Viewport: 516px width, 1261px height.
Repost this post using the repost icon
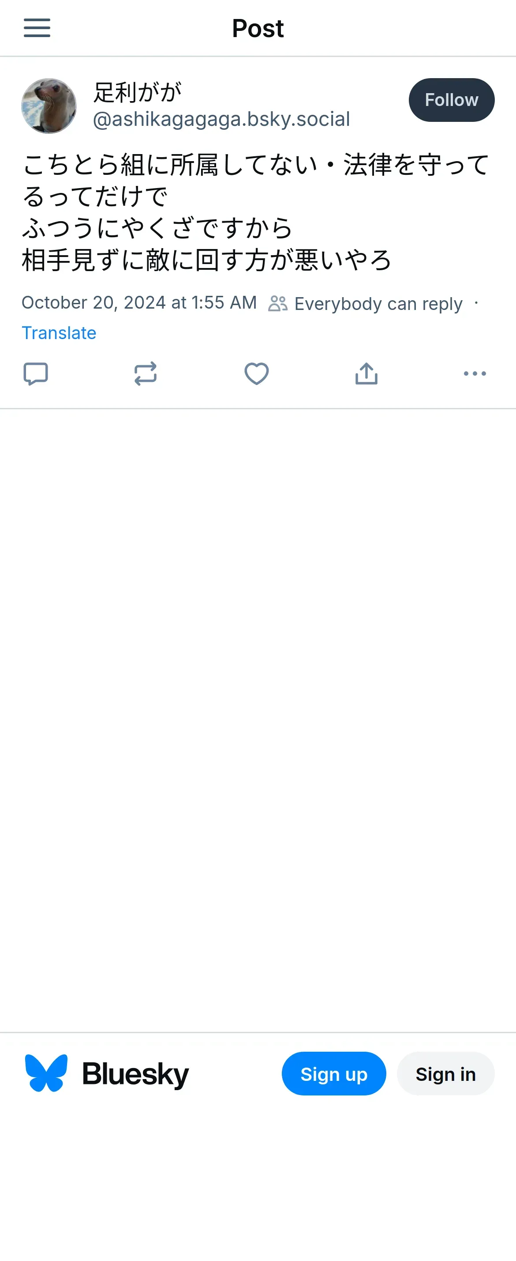pyautogui.click(x=145, y=374)
